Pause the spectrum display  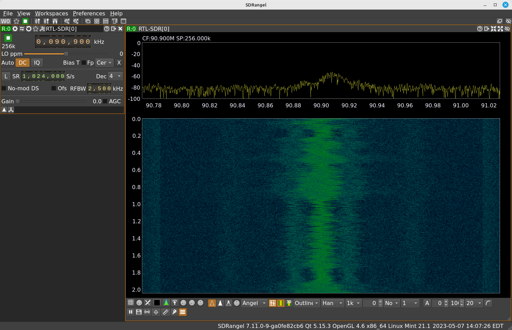click(x=131, y=312)
